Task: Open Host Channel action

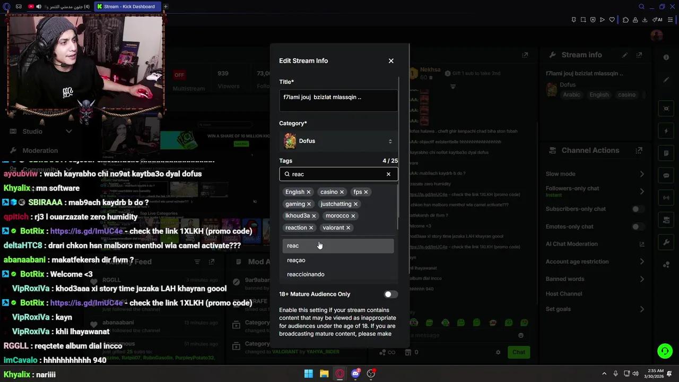Action: (563, 294)
